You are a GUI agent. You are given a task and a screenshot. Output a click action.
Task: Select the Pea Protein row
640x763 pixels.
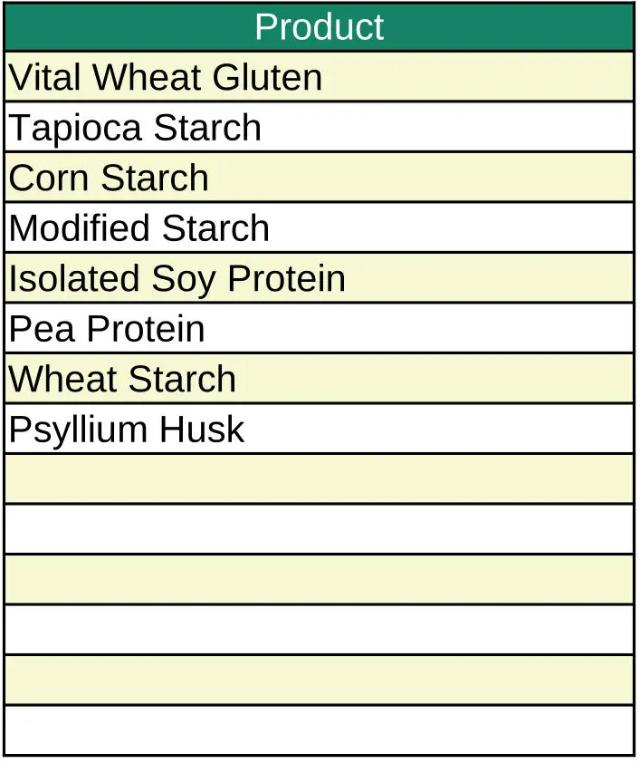319,329
